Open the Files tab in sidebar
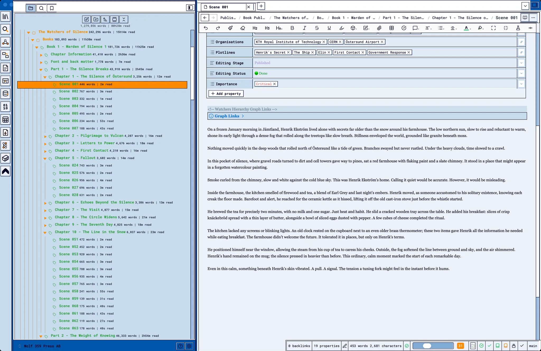 (31, 8)
